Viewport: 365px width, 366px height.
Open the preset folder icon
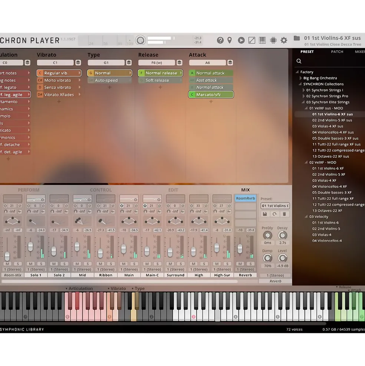[296, 38]
